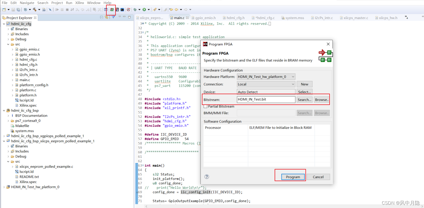Click the Bitstream Browse.. button
424x208 pixels.
[322, 100]
